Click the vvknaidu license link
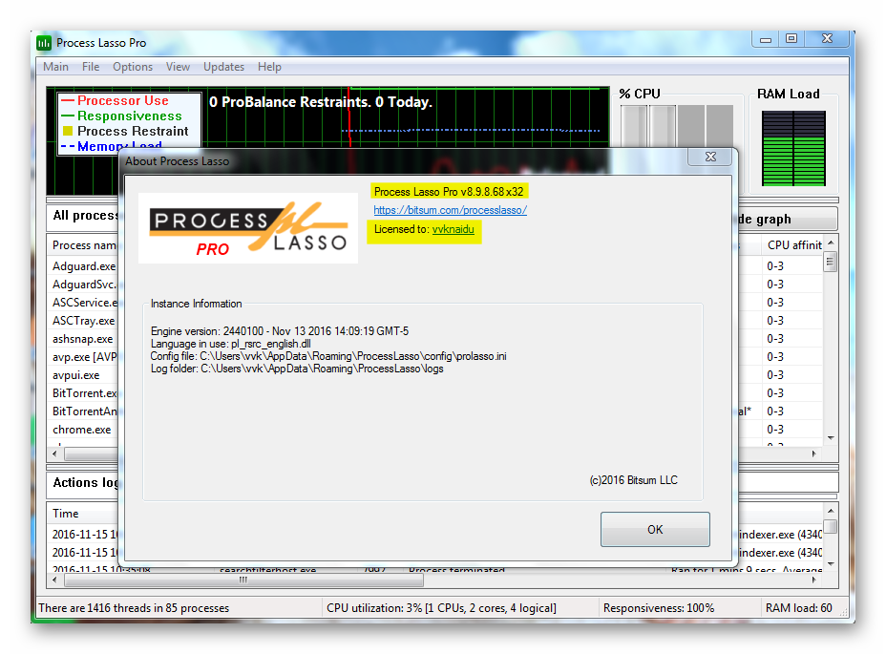Screen dimensions: 886x654 (454, 229)
